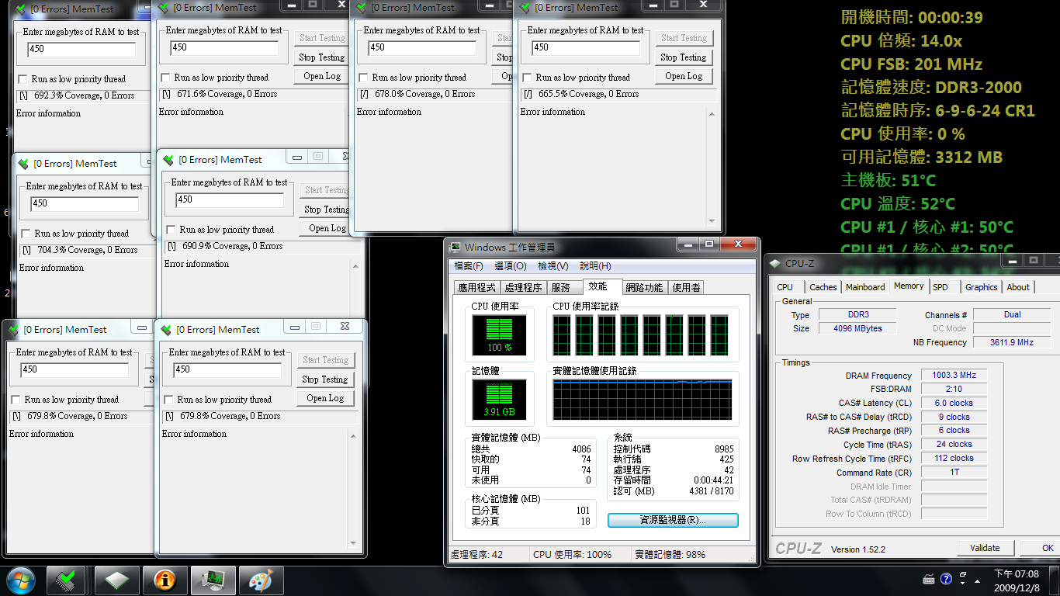Image resolution: width=1060 pixels, height=596 pixels.
Task: Open the 檢視(V) menu in Task Manager
Action: pos(553,266)
